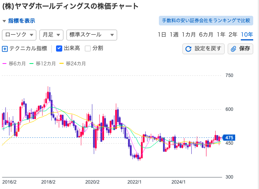
Task: Click the reset arrow icon in 設定を戻す
Action: [x=189, y=49]
